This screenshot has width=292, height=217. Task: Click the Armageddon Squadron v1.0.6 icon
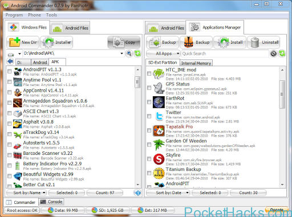[x=18, y=103]
